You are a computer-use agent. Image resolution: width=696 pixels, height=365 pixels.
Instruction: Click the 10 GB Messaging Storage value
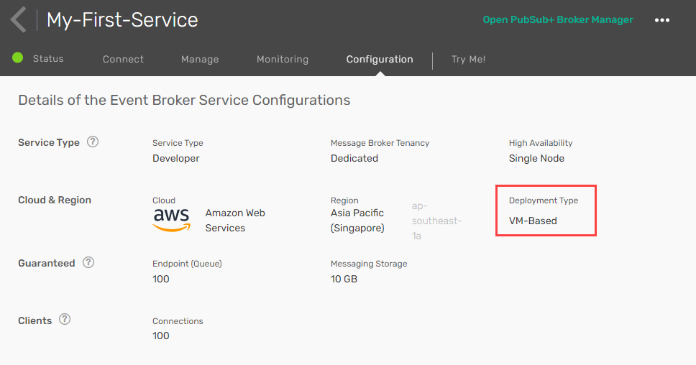pos(344,279)
